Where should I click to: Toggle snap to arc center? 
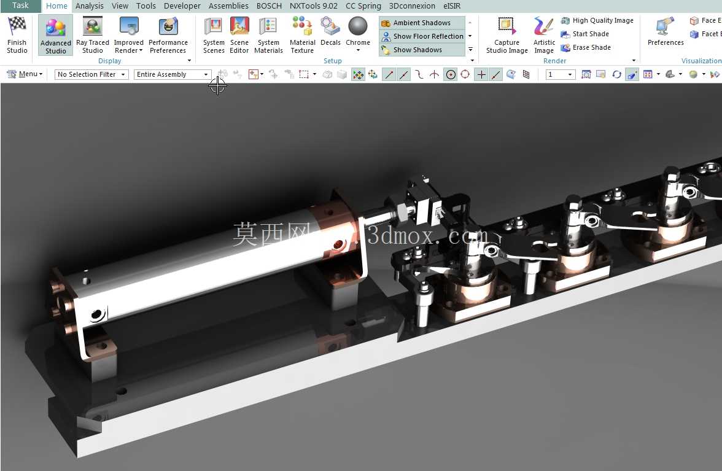coord(451,74)
